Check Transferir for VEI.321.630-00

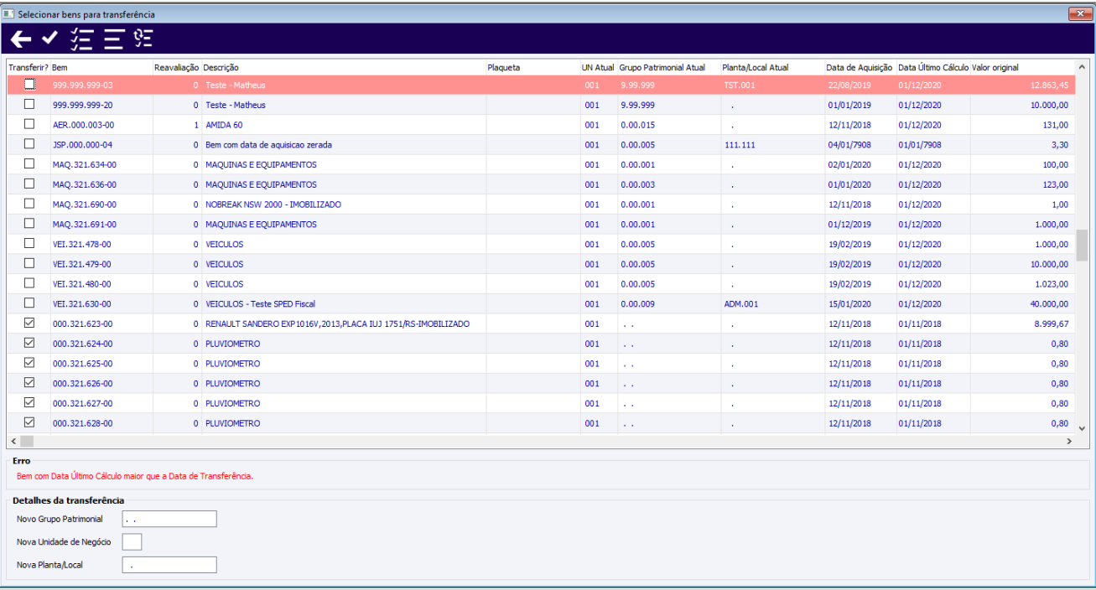[x=29, y=303]
